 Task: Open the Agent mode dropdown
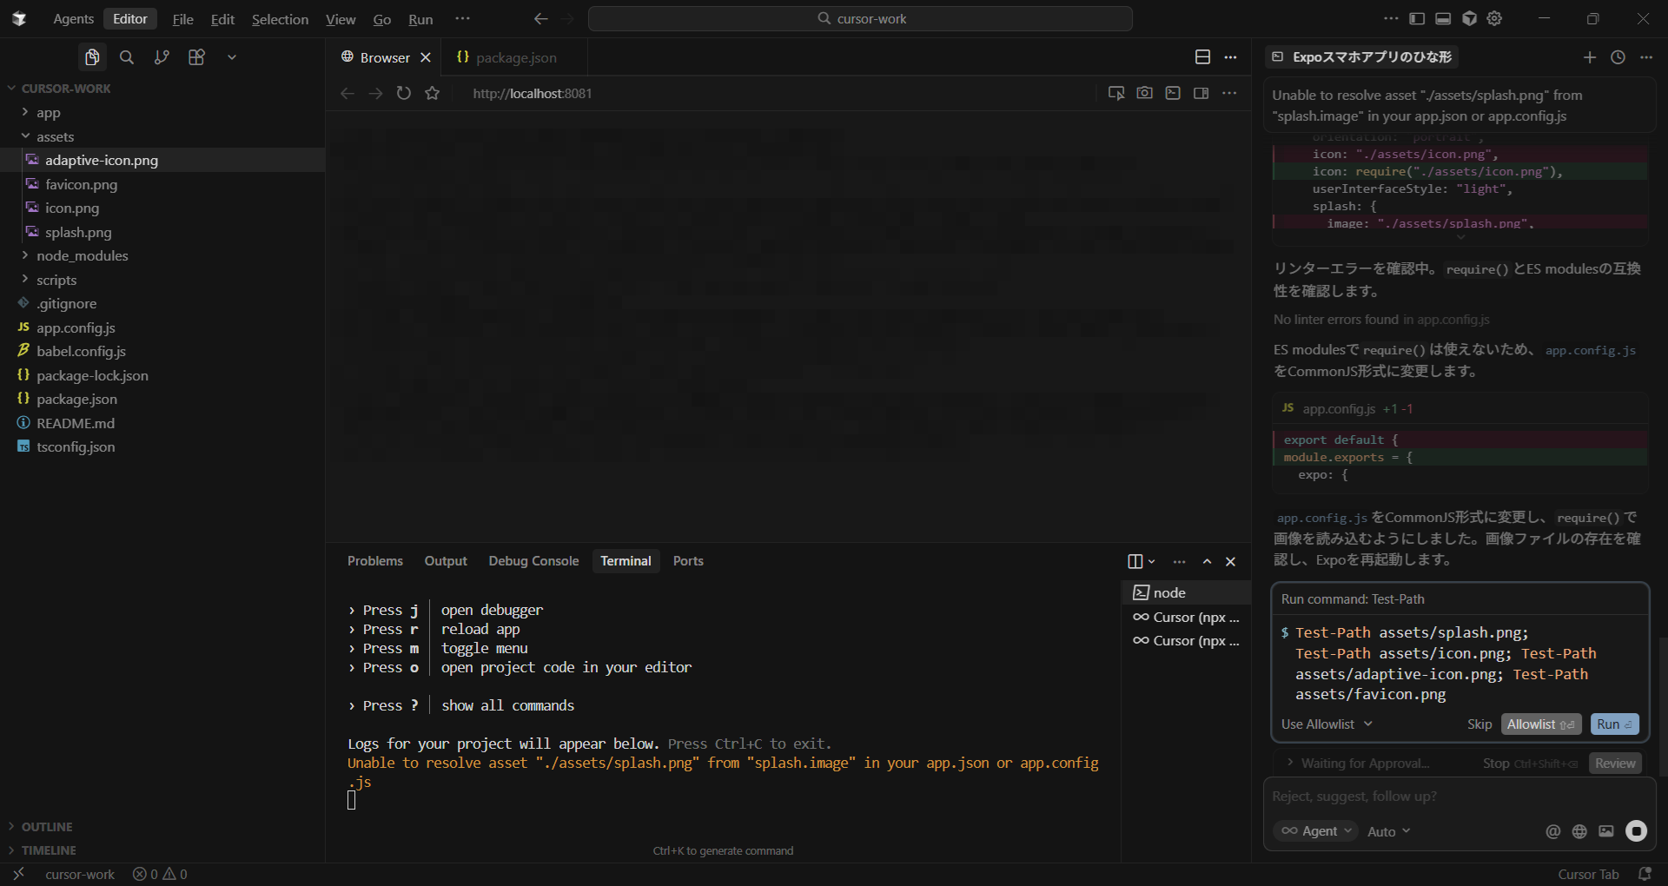(1317, 831)
